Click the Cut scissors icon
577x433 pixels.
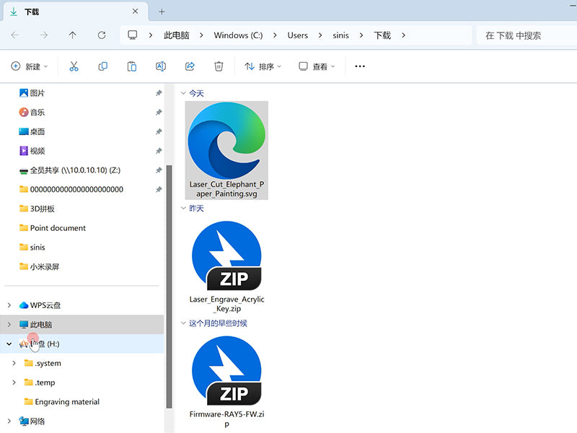pyautogui.click(x=74, y=66)
